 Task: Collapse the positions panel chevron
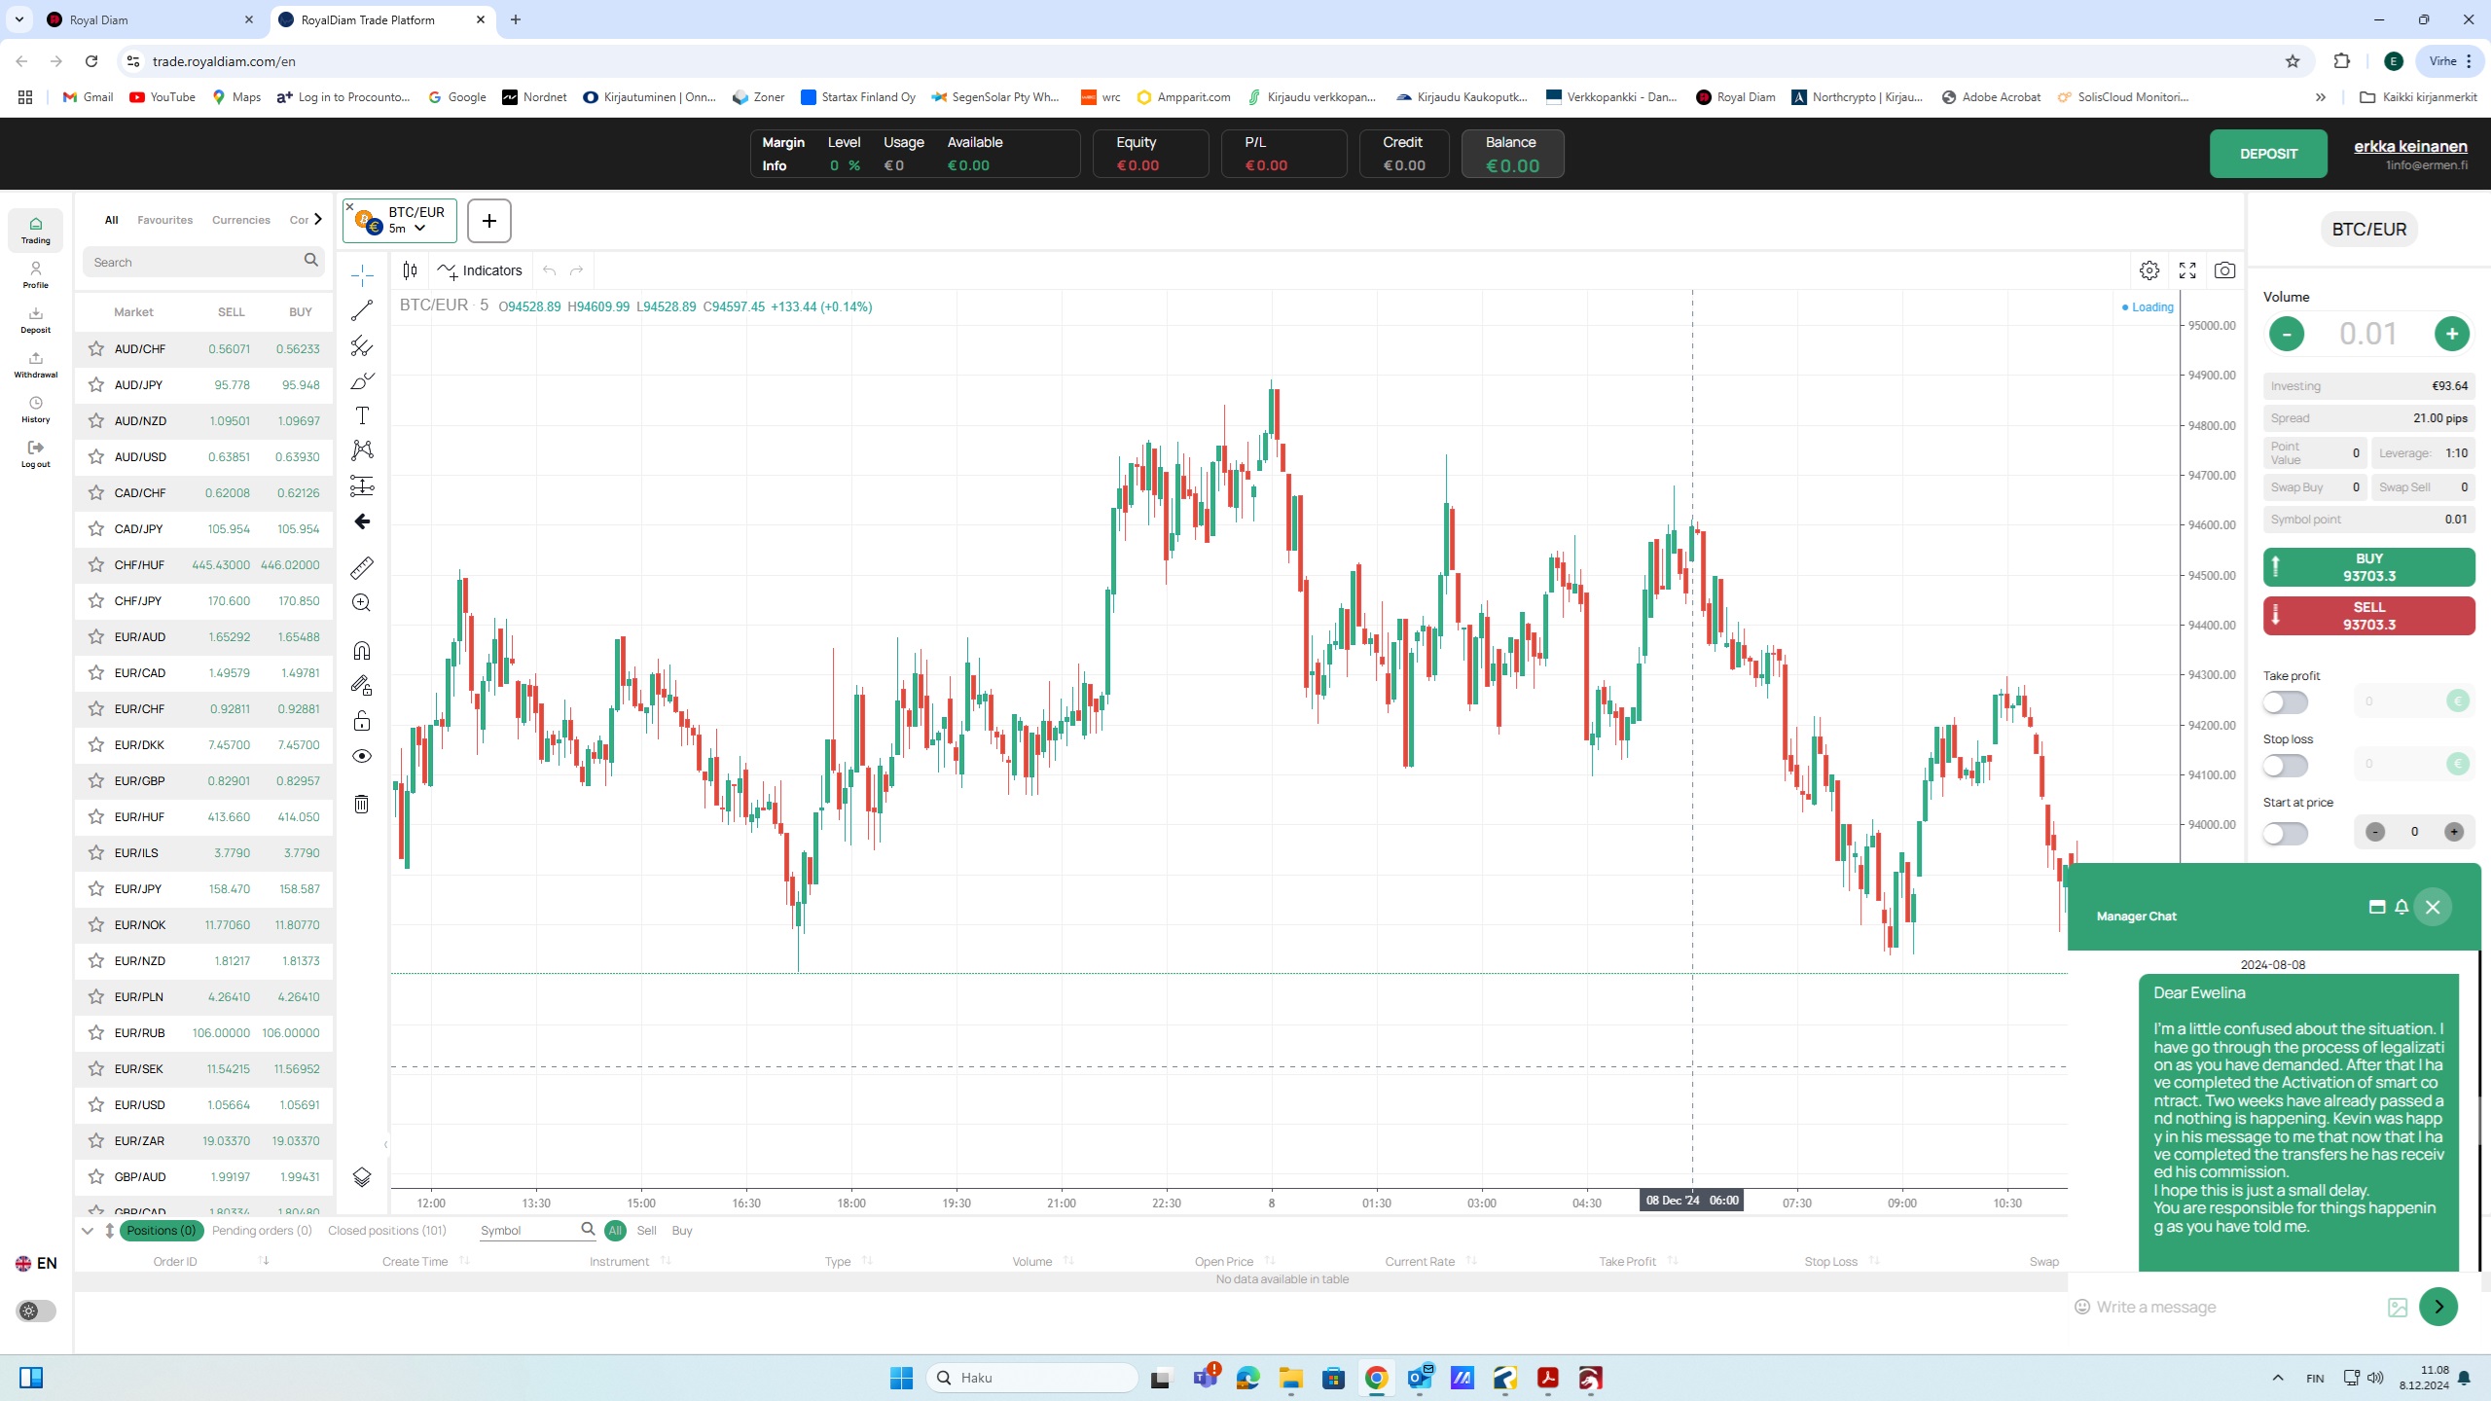88,1231
